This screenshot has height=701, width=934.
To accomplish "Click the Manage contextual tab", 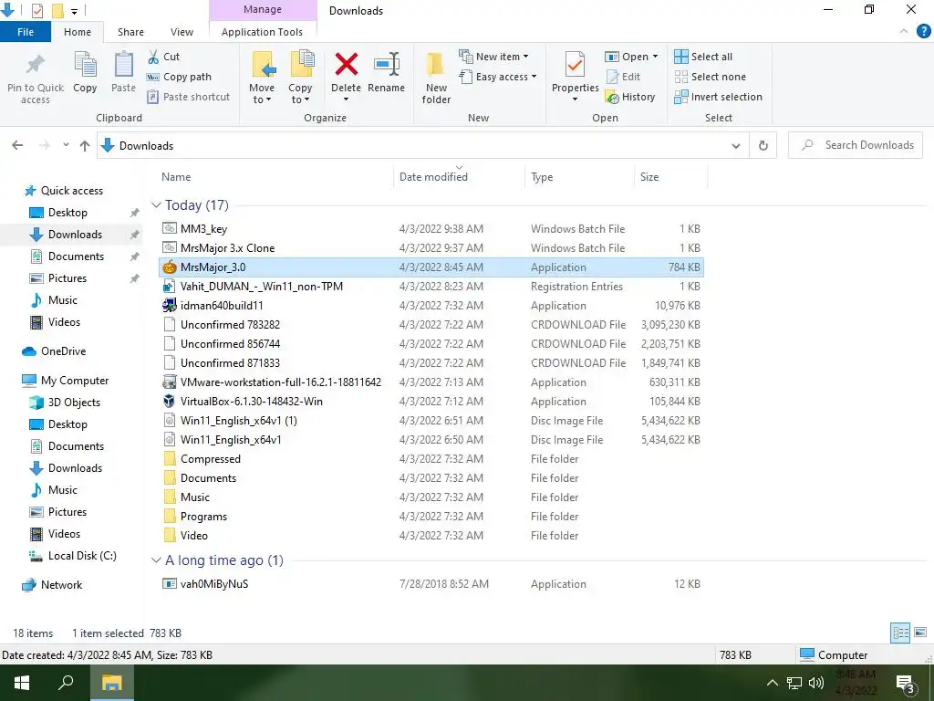I will tap(263, 9).
